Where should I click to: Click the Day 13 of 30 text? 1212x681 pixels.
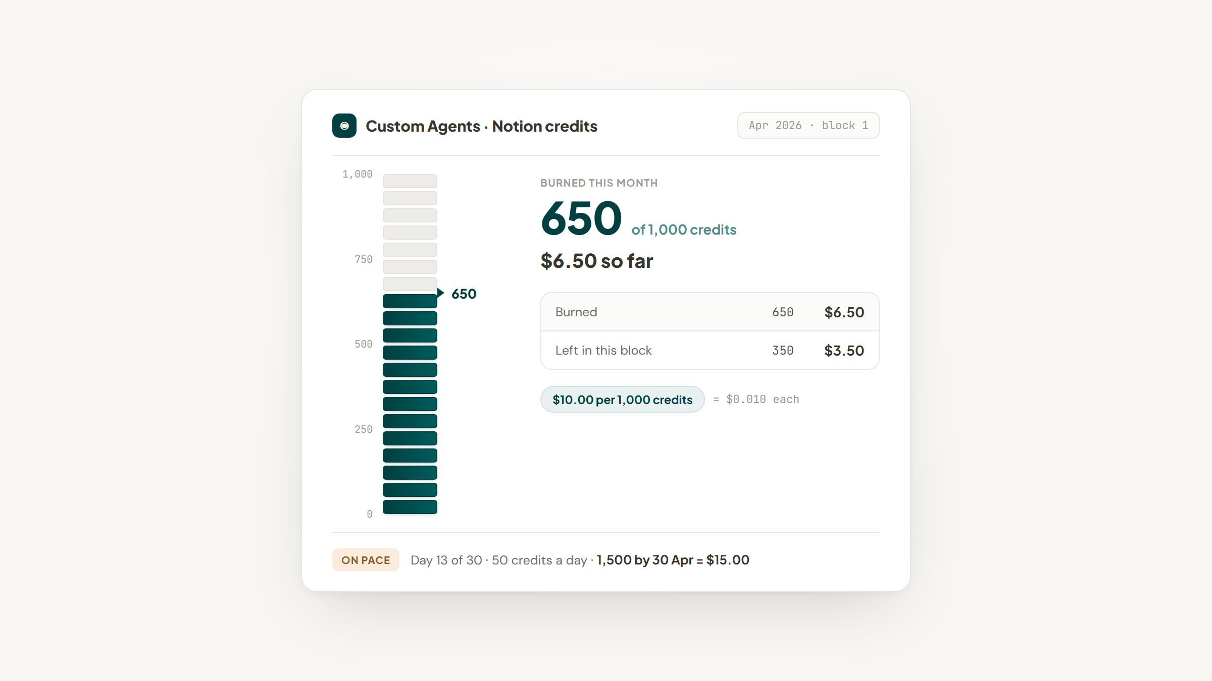click(x=446, y=560)
